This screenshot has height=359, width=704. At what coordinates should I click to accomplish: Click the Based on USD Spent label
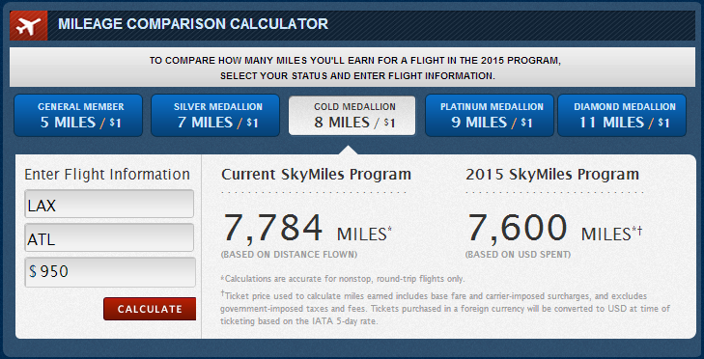[x=519, y=255]
